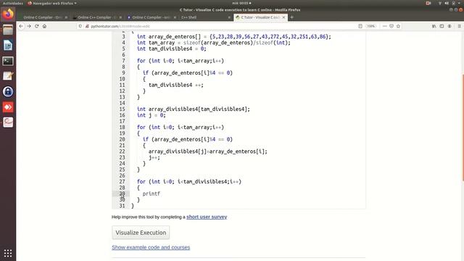Open the red arrow app in dock

(x=8, y=107)
